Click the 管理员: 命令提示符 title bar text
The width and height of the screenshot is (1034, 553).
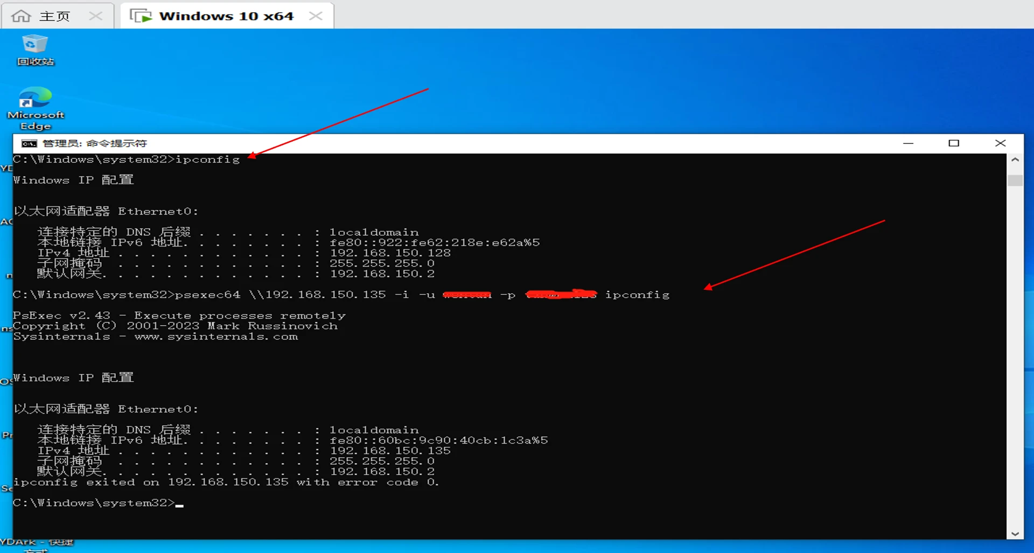(95, 143)
